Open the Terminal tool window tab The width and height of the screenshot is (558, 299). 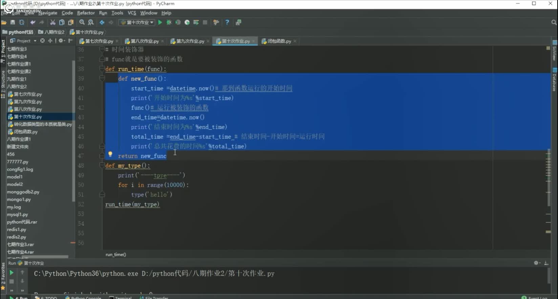(120, 297)
